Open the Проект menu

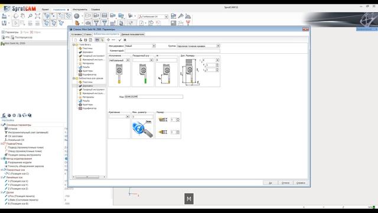pos(45,9)
